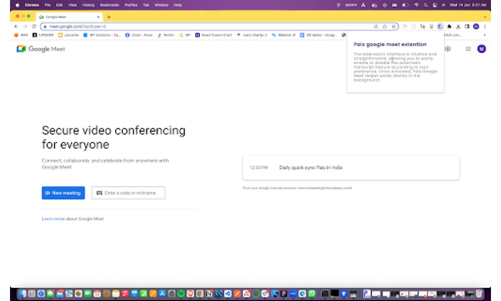Screen dimensions: 501x301
Task: Open Google Meet settings gear
Action: 448,49
